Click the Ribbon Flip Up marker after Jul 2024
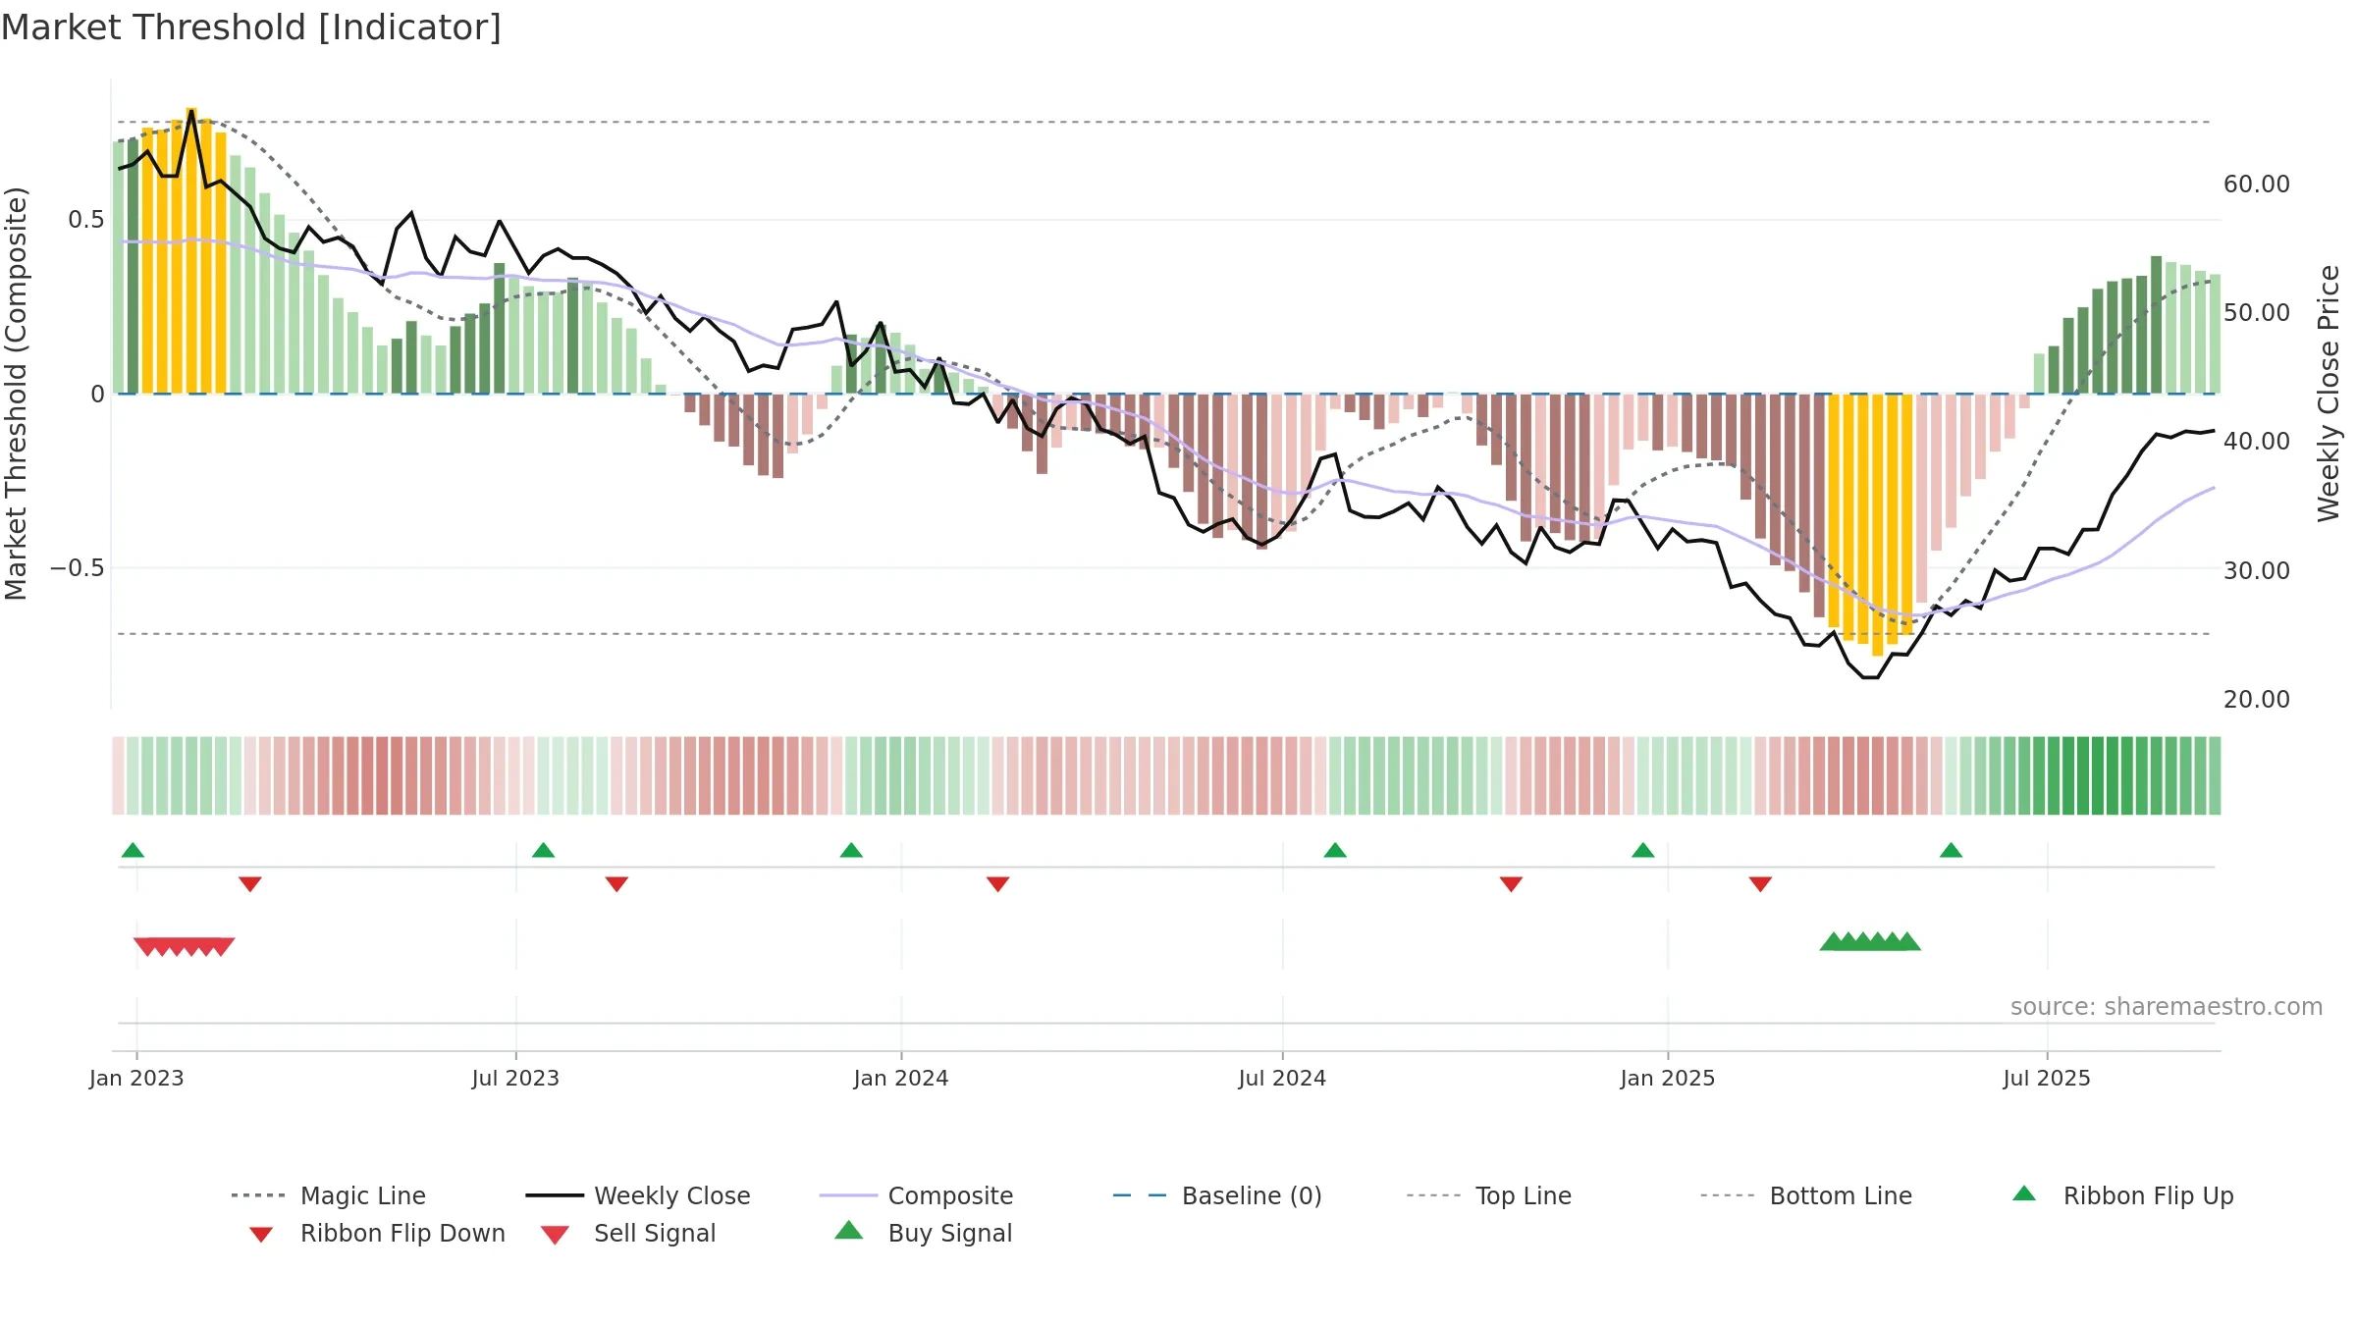 pyautogui.click(x=1335, y=850)
